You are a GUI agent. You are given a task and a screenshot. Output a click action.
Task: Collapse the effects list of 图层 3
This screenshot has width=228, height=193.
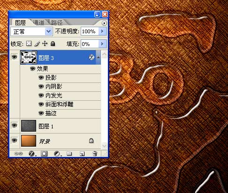(x=98, y=58)
